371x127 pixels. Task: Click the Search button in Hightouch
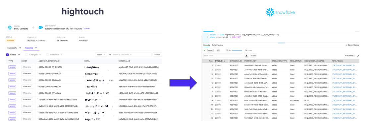point(157,55)
